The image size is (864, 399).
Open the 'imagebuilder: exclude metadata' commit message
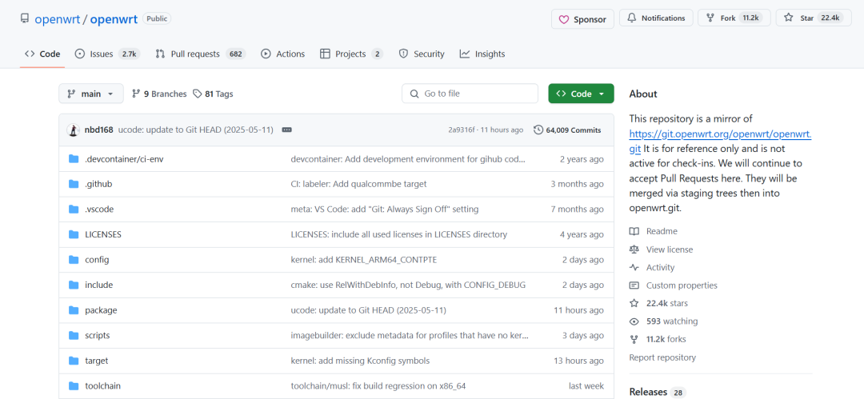410,335
